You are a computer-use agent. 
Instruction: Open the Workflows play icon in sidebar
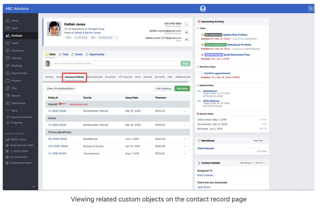tap(8, 50)
